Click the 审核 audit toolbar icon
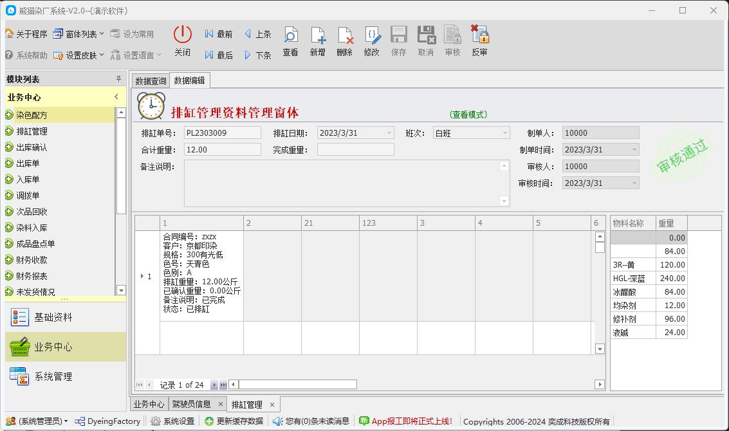729x431 pixels. pos(452,40)
